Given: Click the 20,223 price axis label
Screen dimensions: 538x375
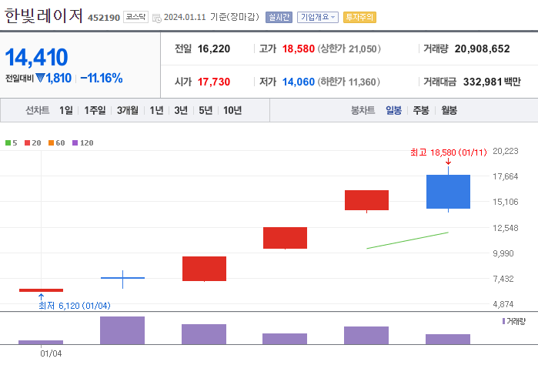Looking at the screenshot, I should point(506,151).
